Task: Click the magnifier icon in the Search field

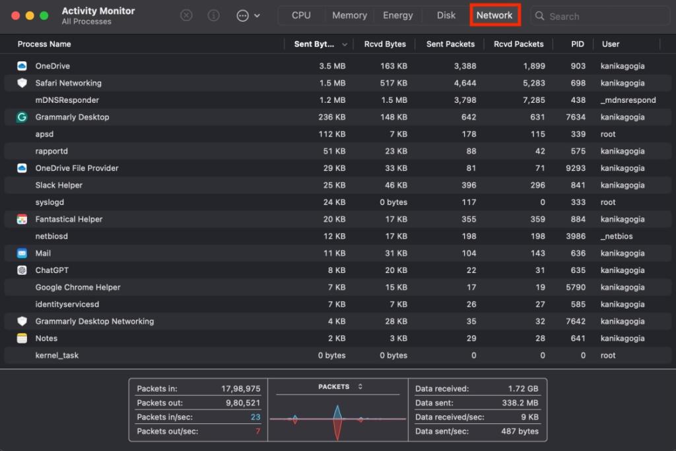Action: (x=541, y=15)
